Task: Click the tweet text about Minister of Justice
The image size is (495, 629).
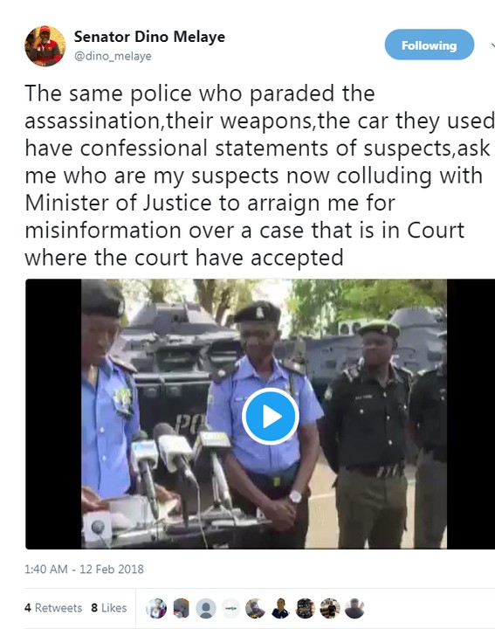Action: click(x=260, y=176)
